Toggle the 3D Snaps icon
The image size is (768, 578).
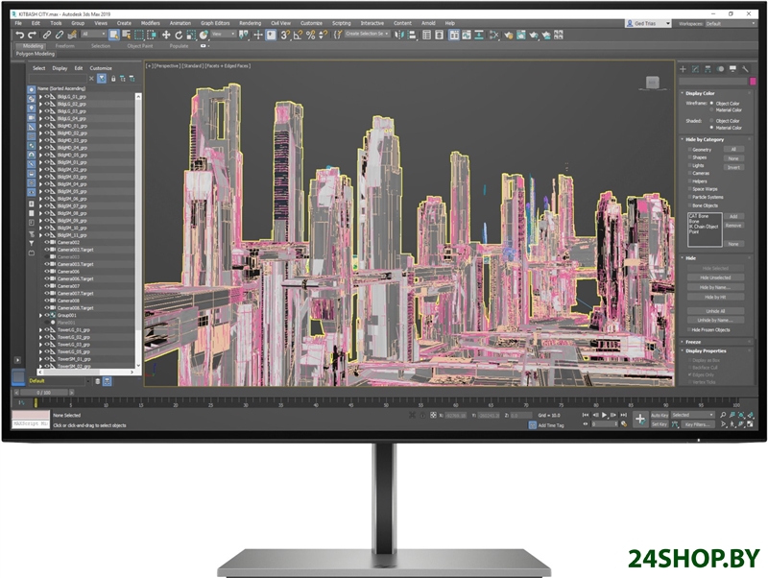tap(286, 35)
